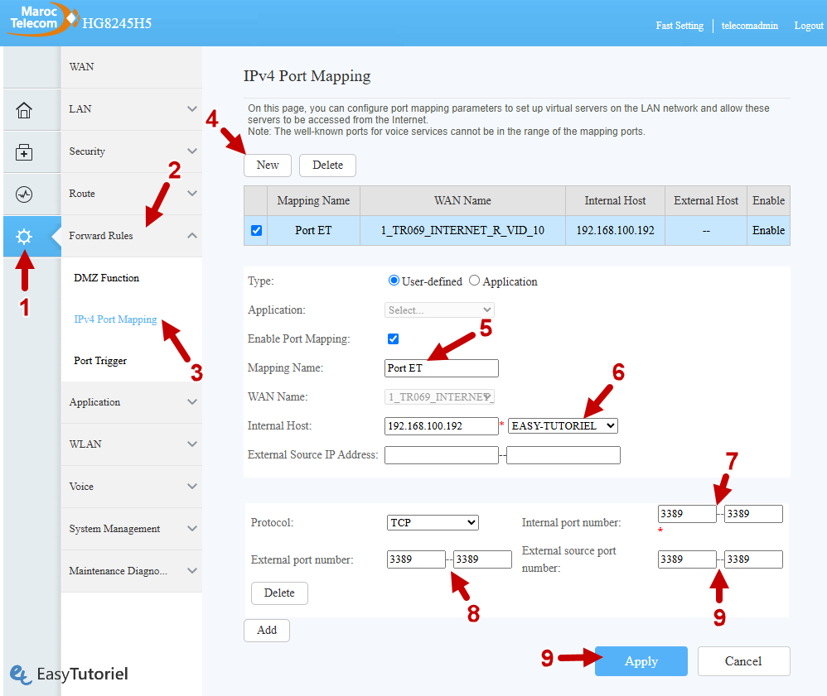Click the Delete button above the table

pos(327,165)
